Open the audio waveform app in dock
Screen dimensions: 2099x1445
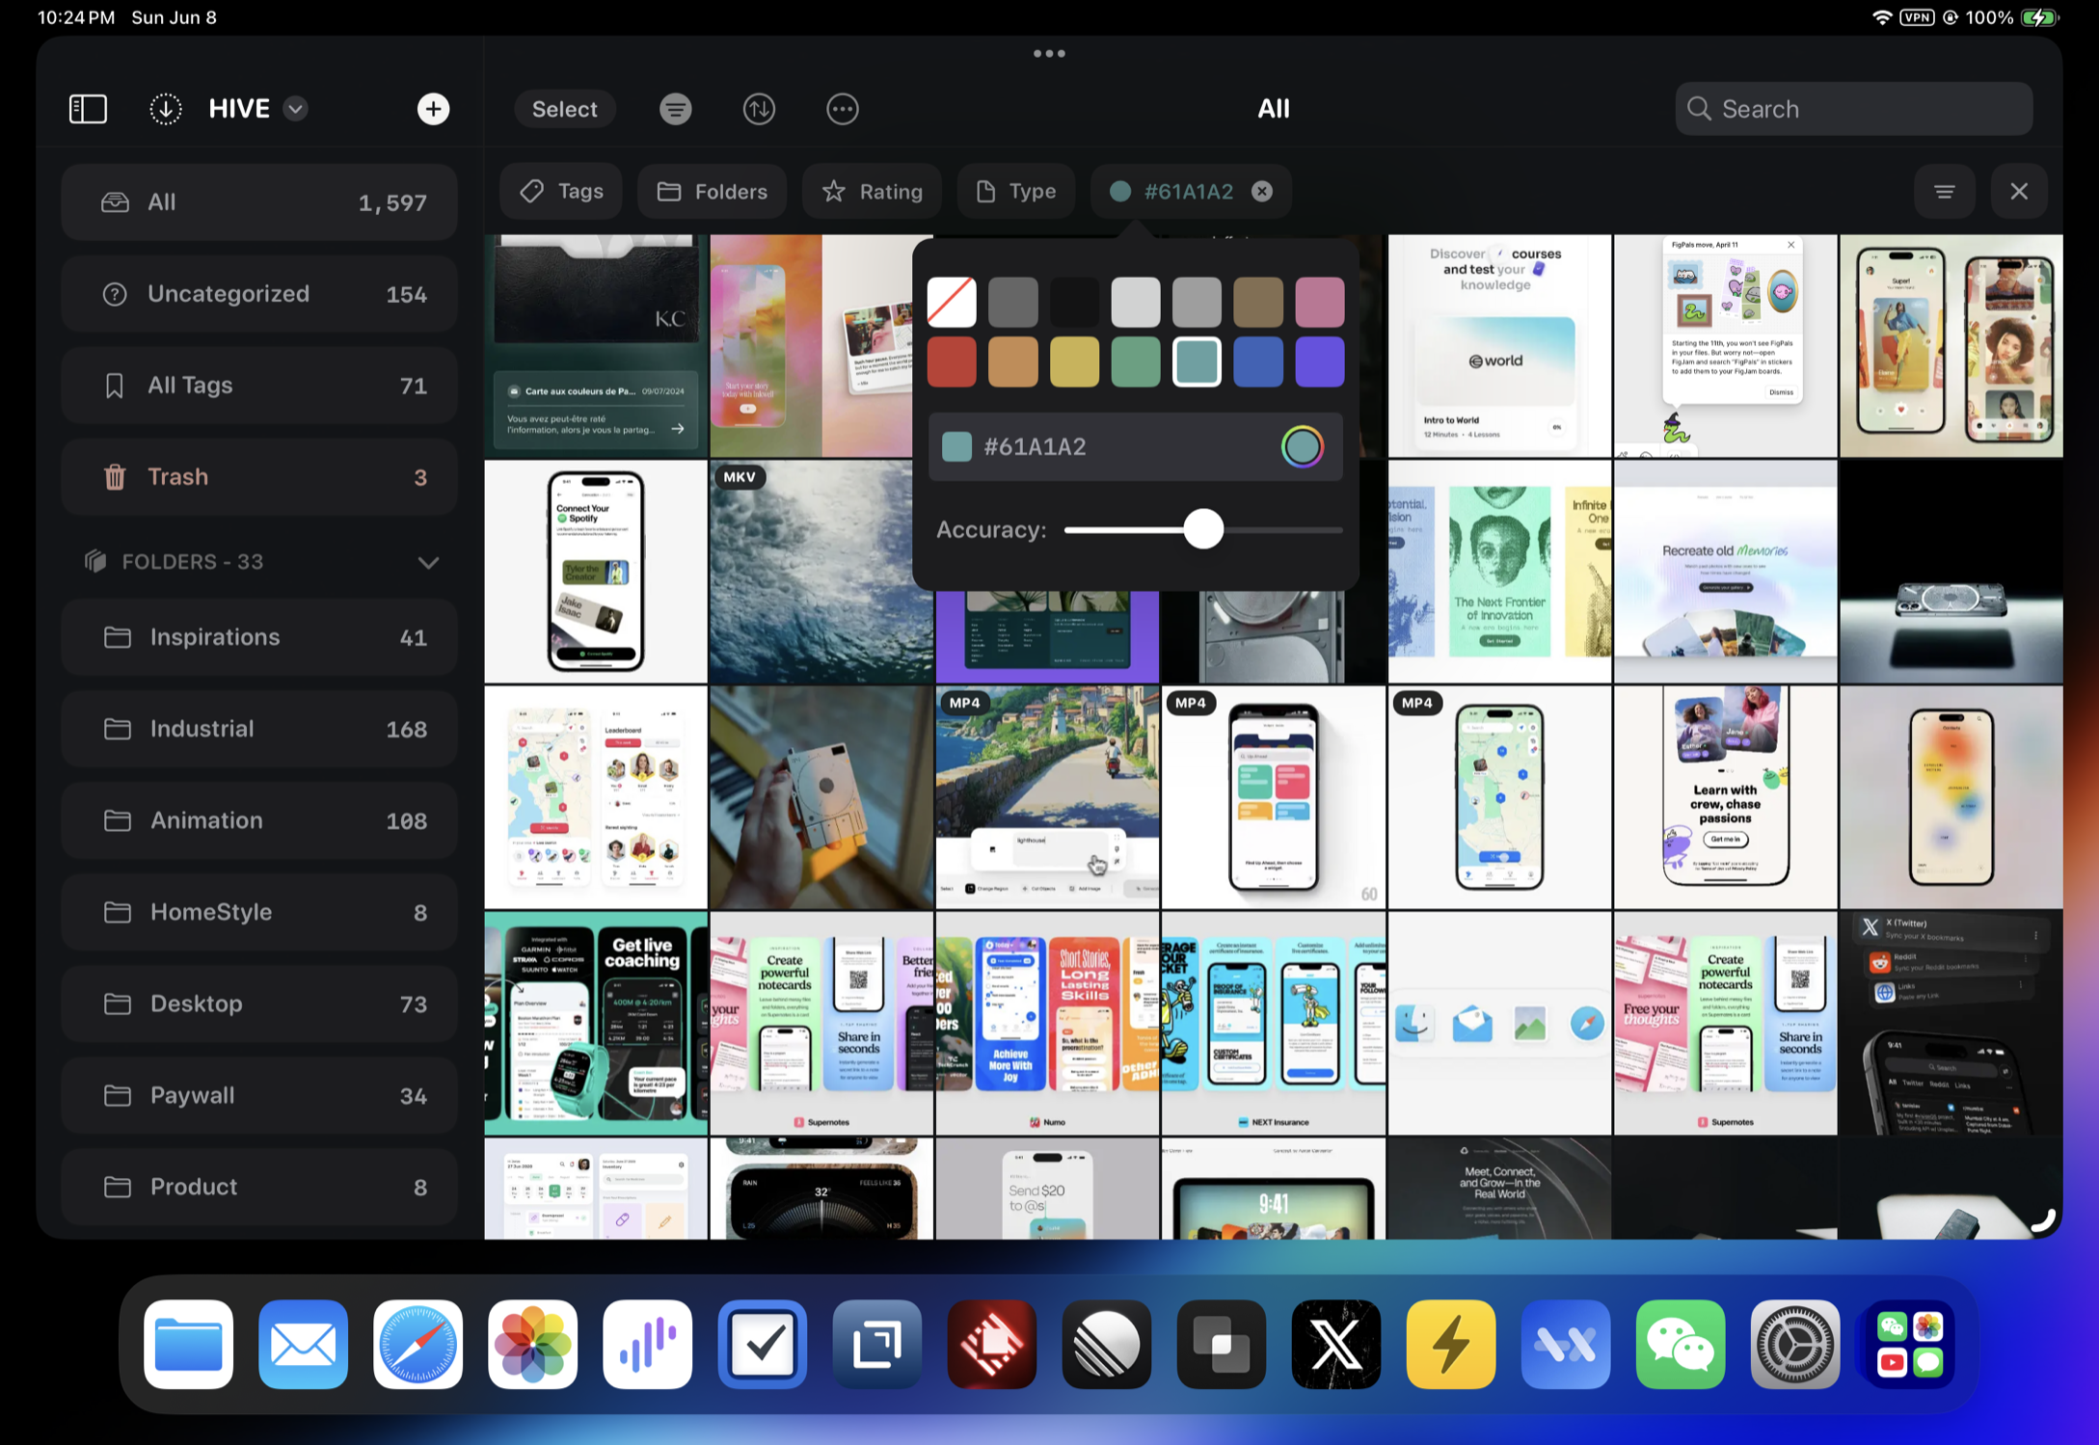click(648, 1344)
